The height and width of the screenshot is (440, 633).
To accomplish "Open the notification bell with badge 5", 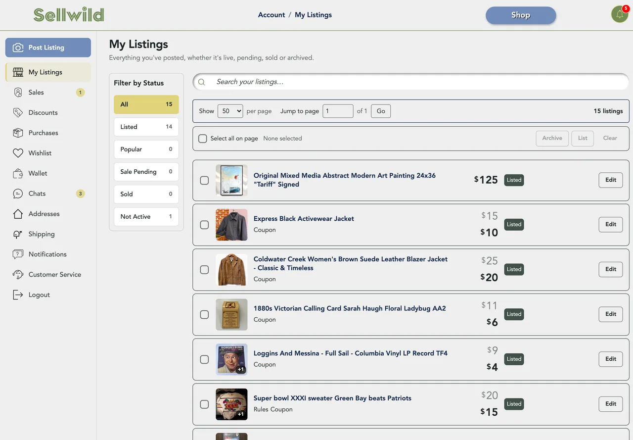I will point(620,14).
